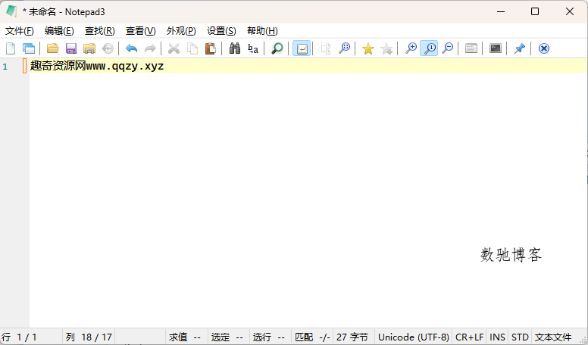
Task: Minimize the Notepad3 window
Action: click(501, 11)
